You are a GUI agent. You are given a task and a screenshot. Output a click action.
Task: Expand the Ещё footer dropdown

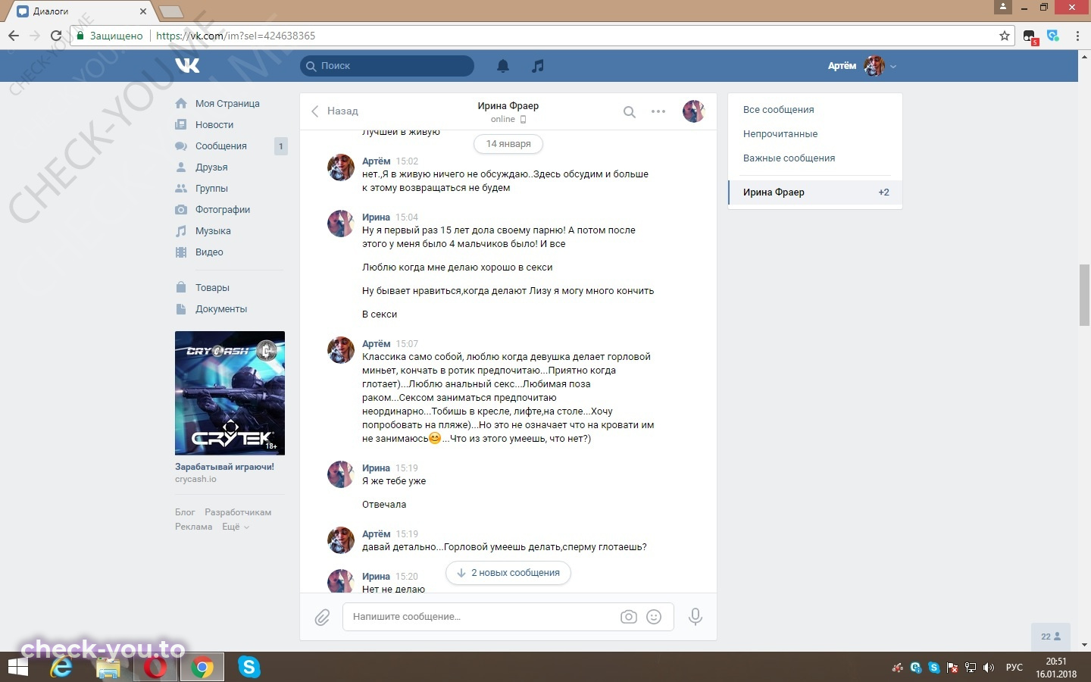click(x=235, y=527)
